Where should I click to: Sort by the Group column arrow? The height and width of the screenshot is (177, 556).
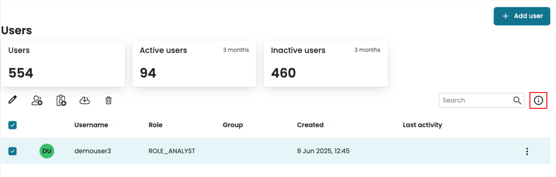click(x=247, y=126)
